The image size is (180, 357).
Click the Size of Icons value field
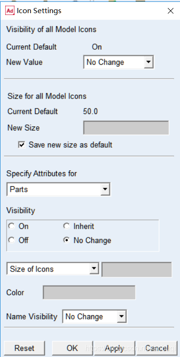(136, 270)
